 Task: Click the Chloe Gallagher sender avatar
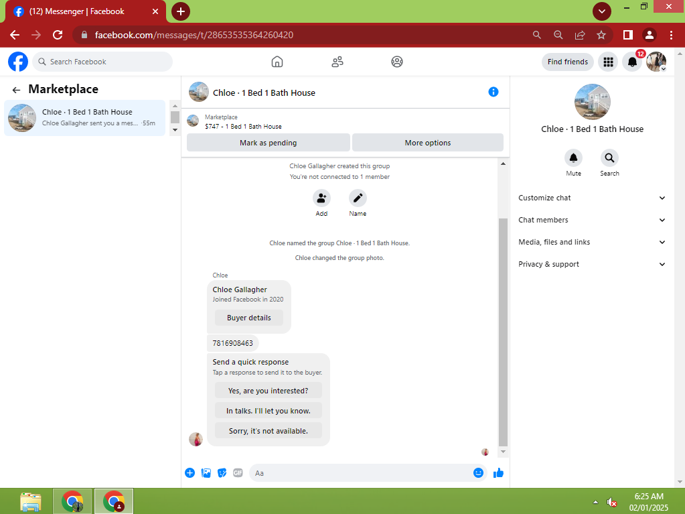click(196, 439)
